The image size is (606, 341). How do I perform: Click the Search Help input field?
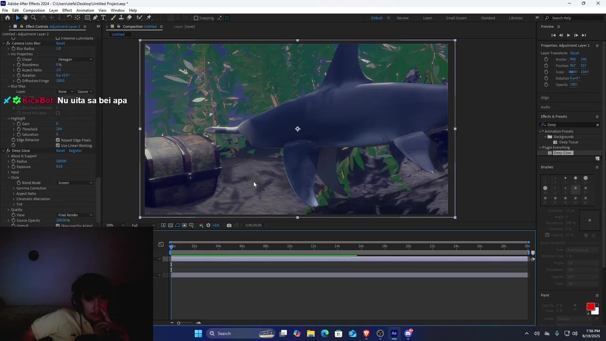[x=573, y=18]
